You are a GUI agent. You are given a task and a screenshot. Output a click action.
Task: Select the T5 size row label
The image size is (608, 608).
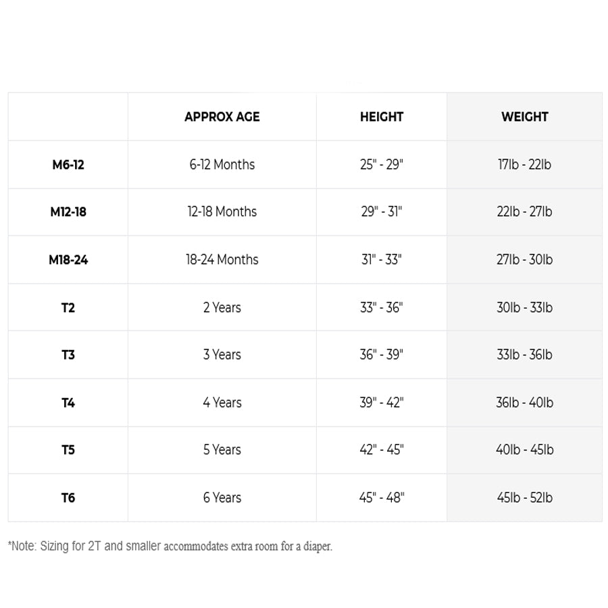[68, 450]
